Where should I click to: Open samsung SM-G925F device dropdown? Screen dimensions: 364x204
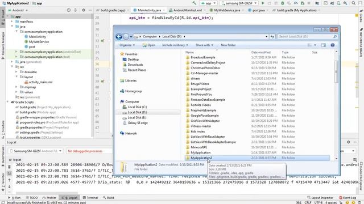pyautogui.click(x=239, y=3)
